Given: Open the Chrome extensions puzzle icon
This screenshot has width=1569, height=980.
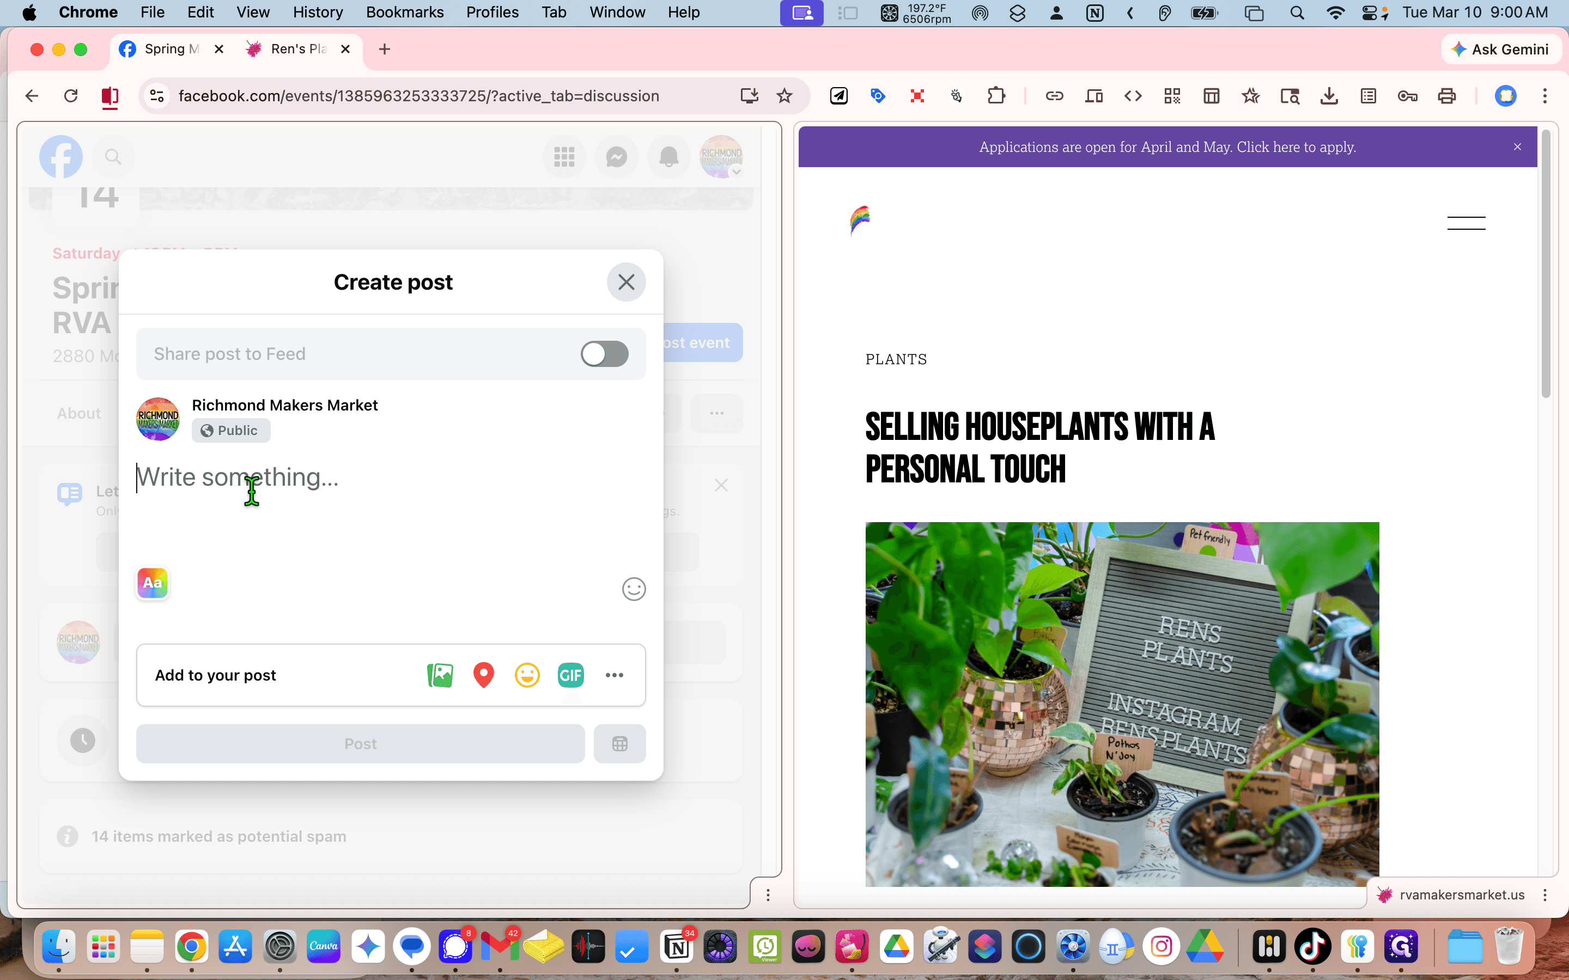Looking at the screenshot, I should (x=996, y=96).
